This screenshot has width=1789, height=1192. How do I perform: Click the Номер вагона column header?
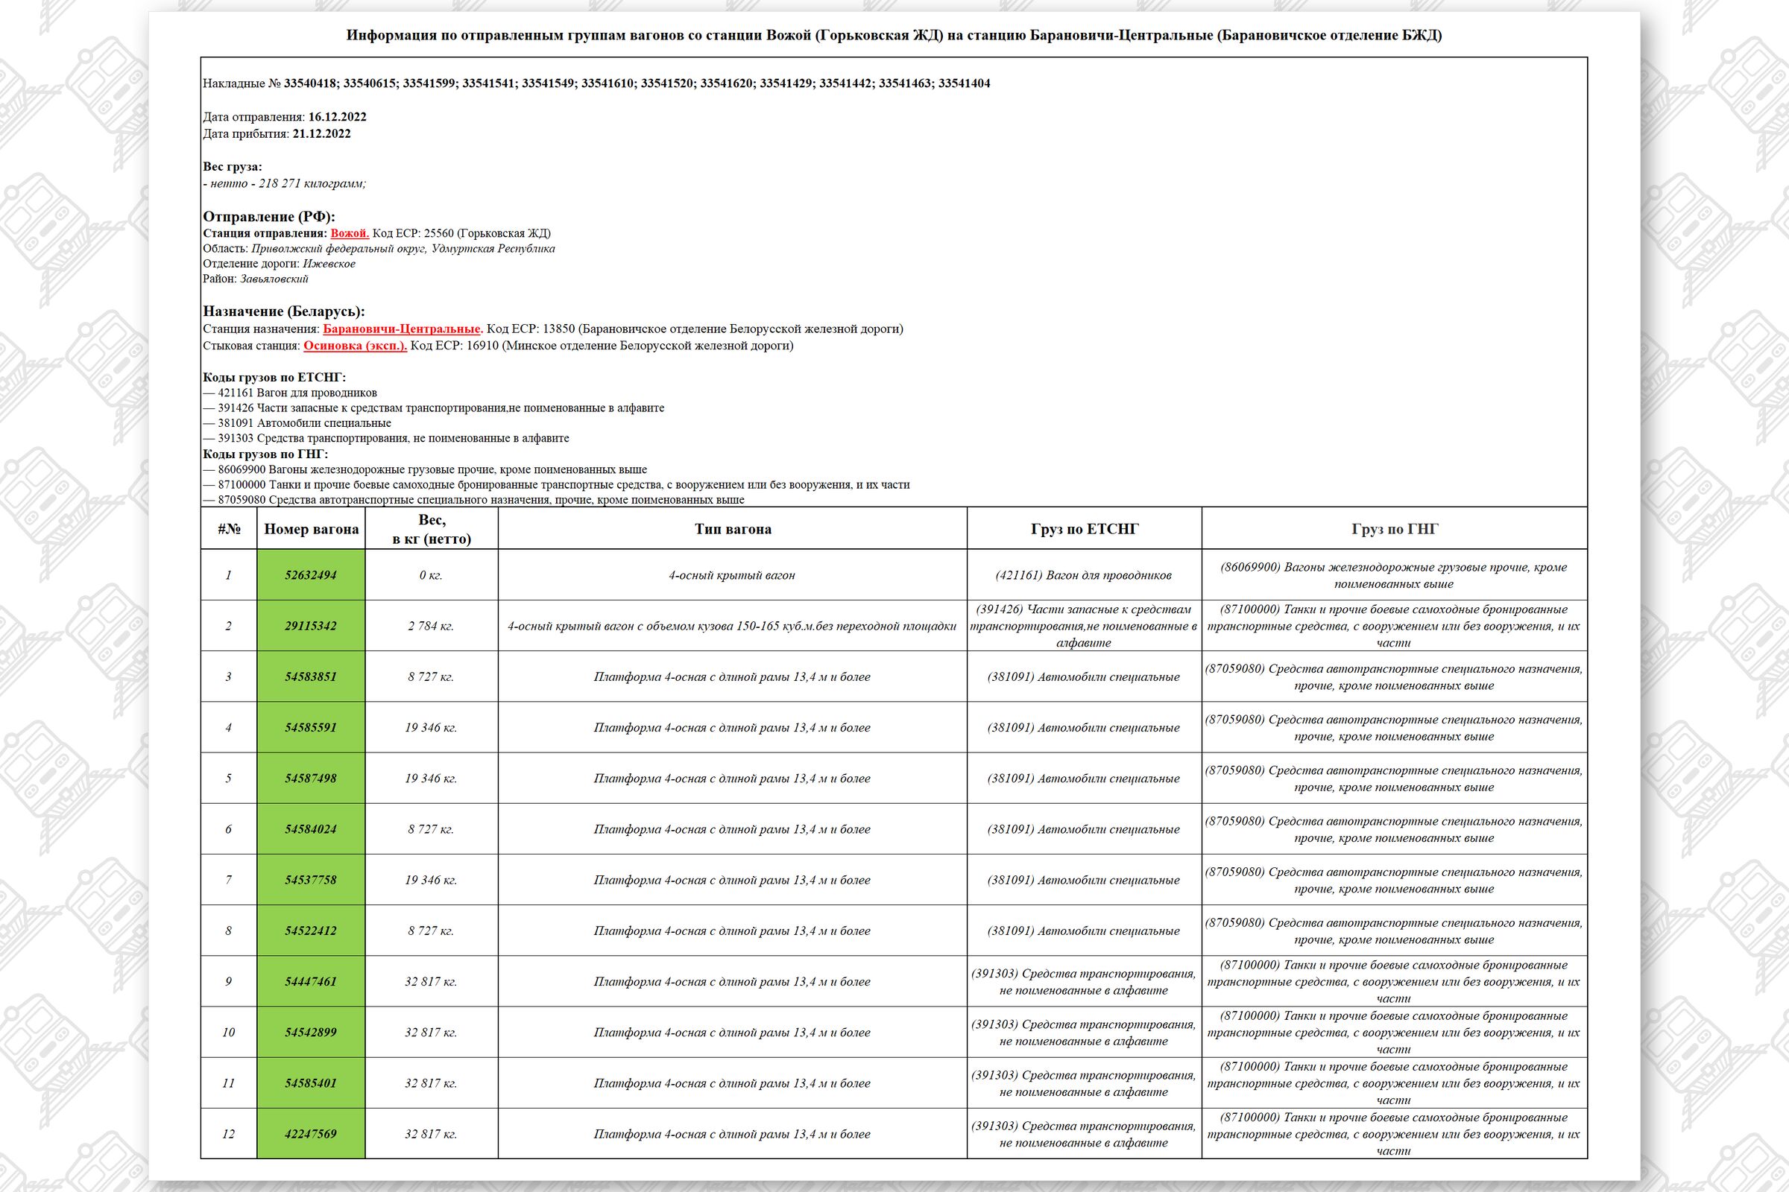311,529
